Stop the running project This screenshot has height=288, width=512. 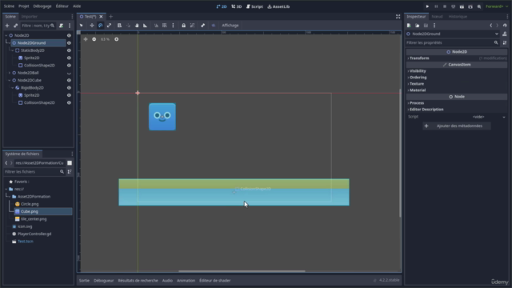click(x=445, y=6)
